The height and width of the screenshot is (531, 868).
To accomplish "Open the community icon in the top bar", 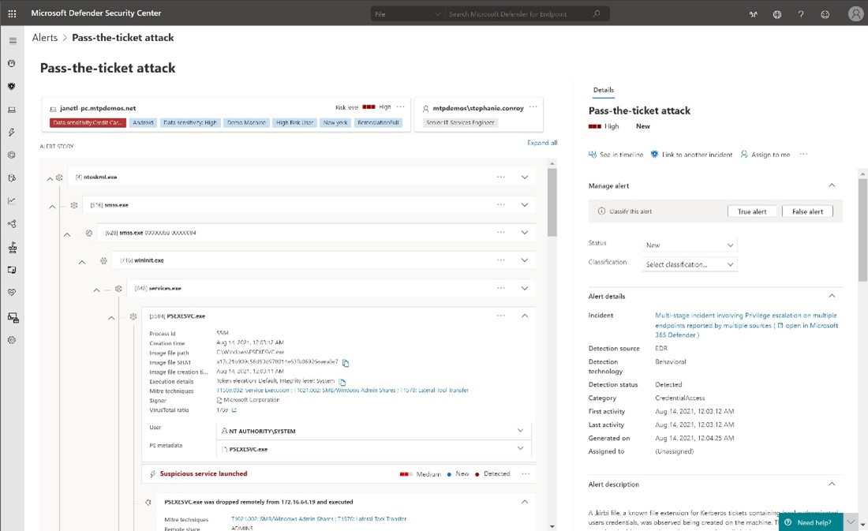I will pos(777,14).
